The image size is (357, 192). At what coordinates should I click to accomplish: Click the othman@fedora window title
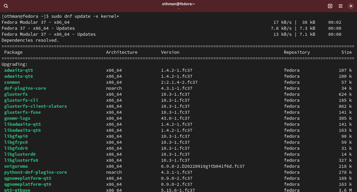pos(179,4)
